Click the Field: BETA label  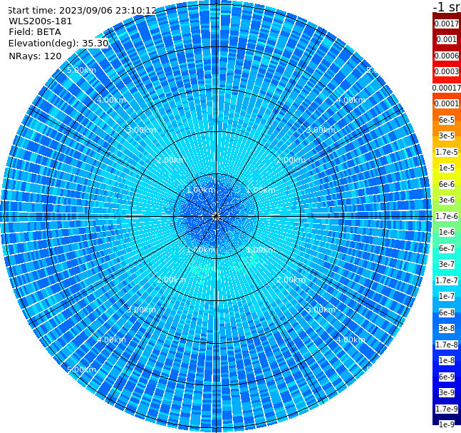pos(35,32)
